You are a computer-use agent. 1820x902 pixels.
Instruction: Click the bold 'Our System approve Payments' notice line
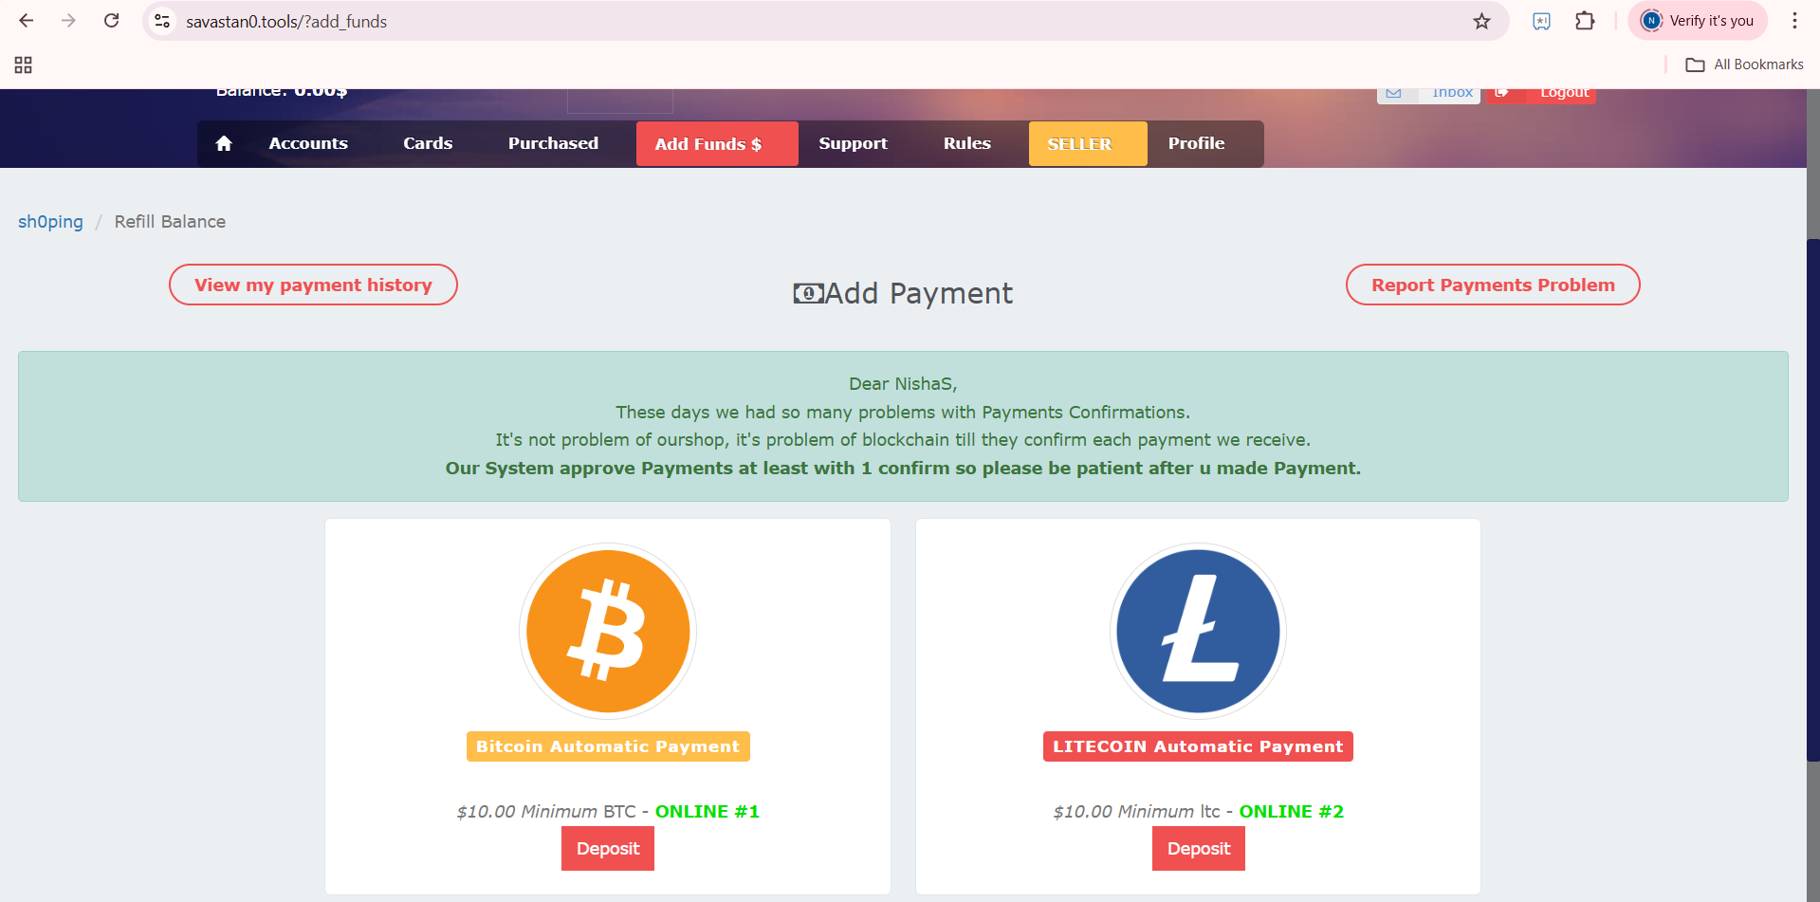903,469
